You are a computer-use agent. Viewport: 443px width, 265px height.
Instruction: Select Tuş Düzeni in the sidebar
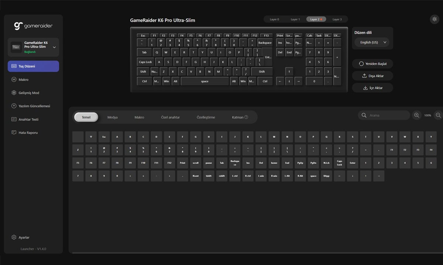33,66
